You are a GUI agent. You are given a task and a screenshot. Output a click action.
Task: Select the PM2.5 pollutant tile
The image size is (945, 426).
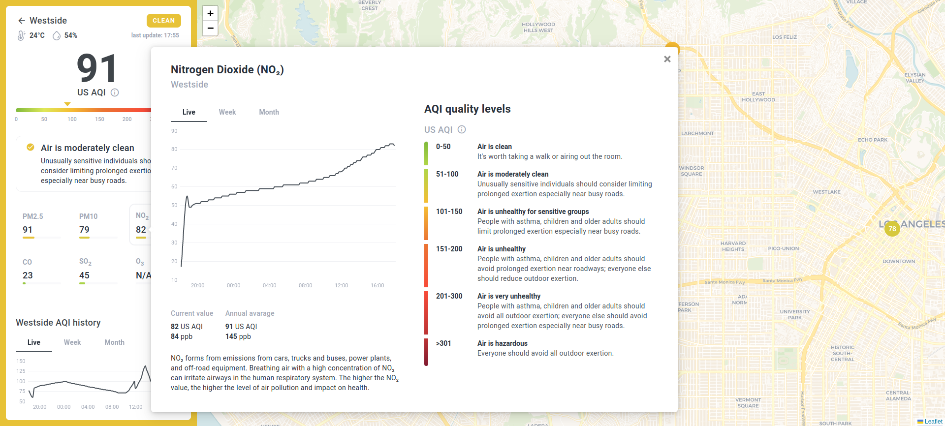41,224
